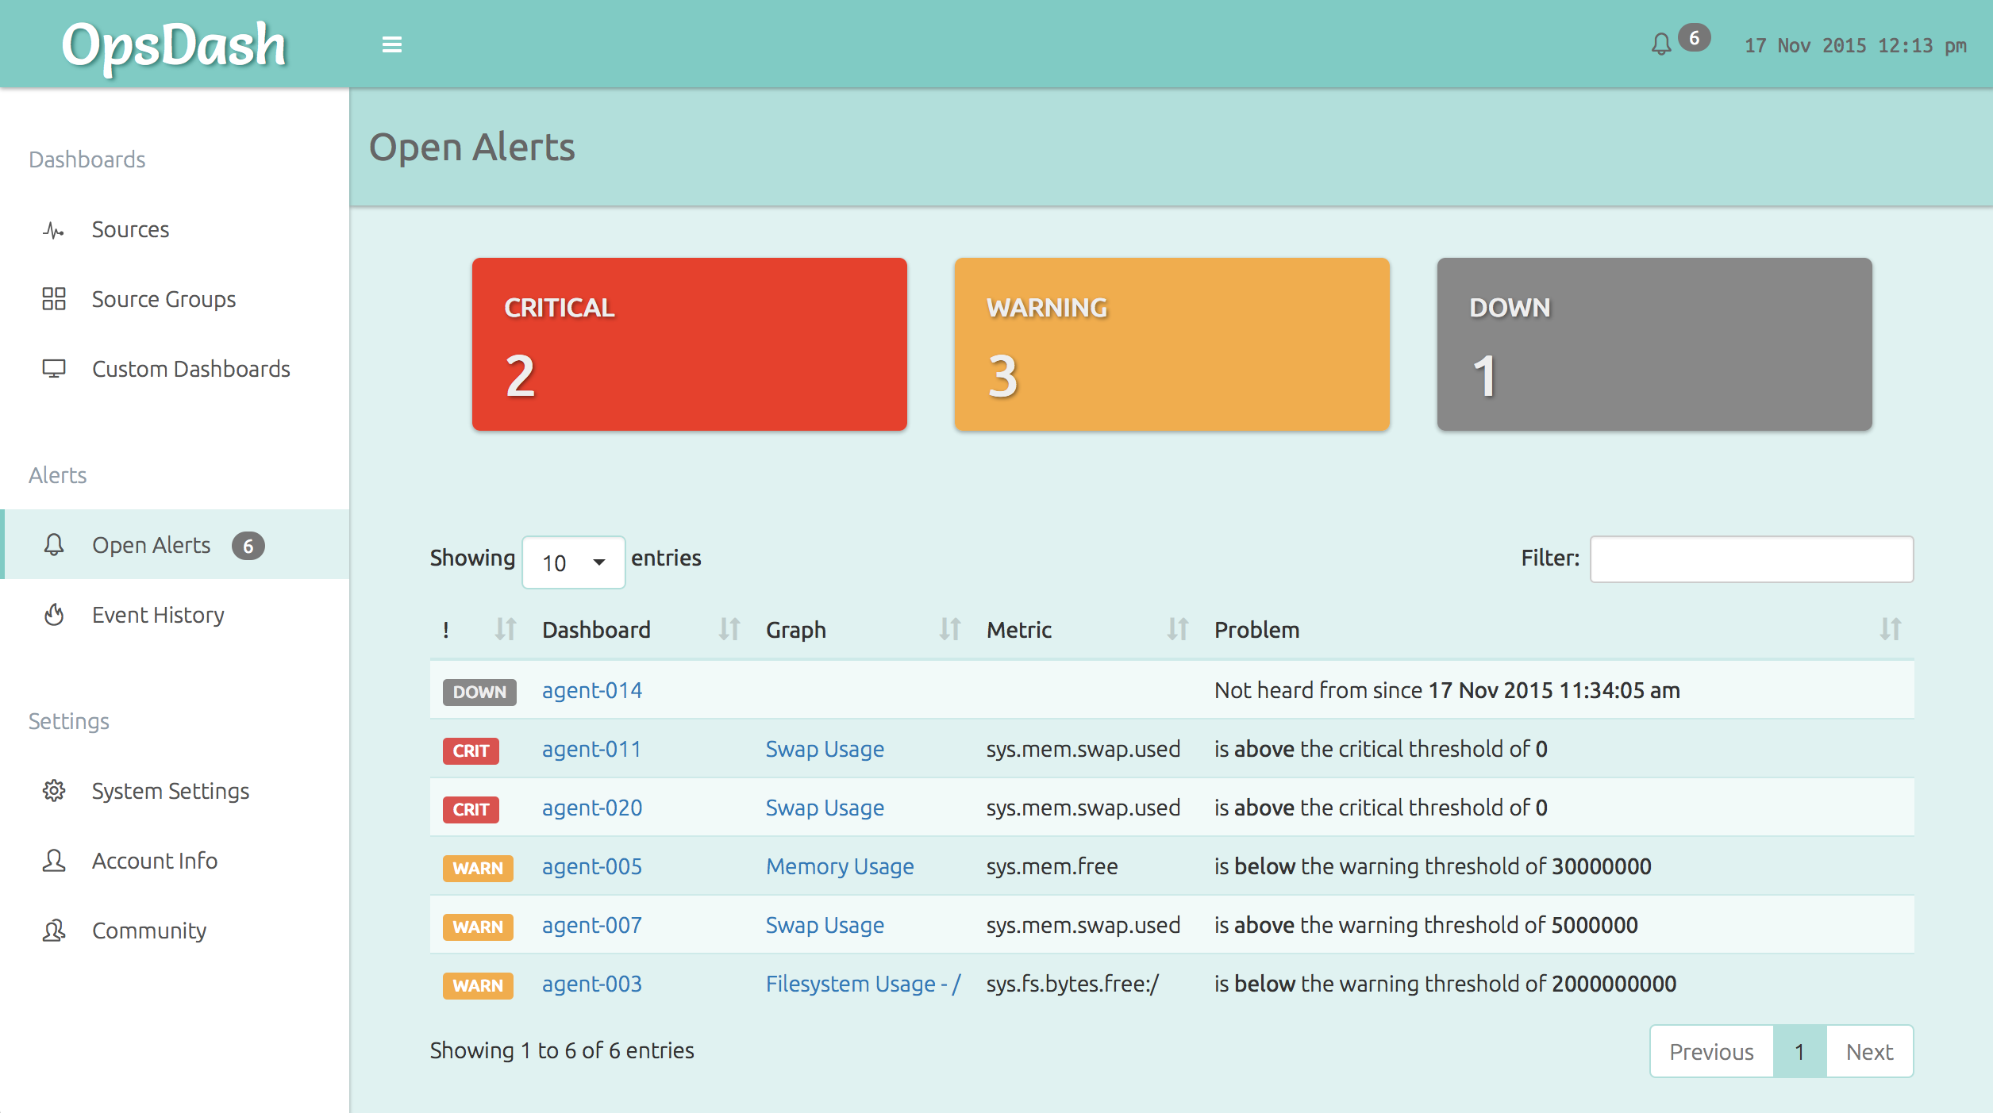The image size is (1993, 1113).
Task: Click the Next pagination button
Action: point(1869,1052)
